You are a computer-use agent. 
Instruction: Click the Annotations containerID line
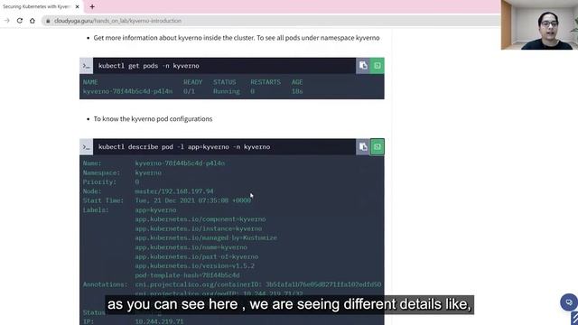click(258, 284)
